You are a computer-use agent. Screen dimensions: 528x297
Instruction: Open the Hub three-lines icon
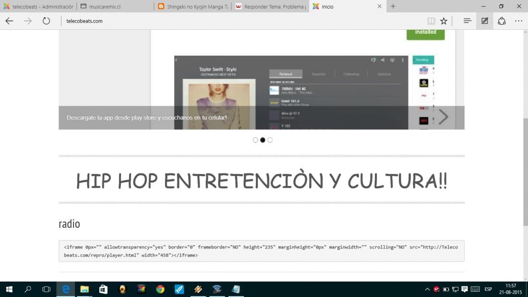pyautogui.click(x=468, y=21)
